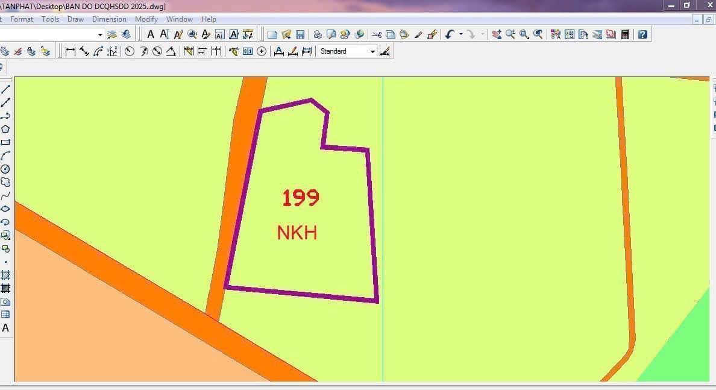Screen dimensions: 716x390
Task: Open the layer list dropdown arrow
Action: point(100,35)
